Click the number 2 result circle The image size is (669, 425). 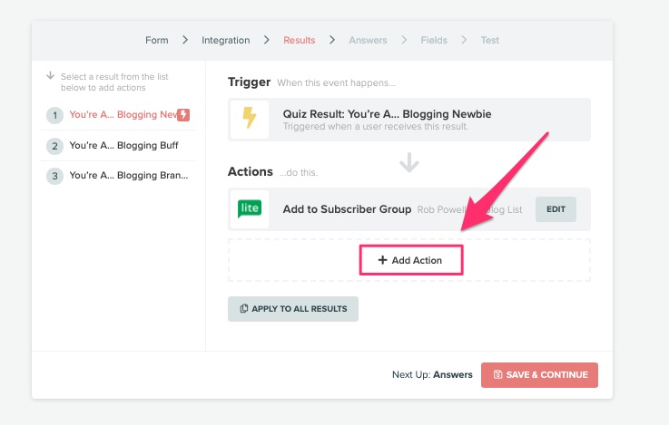tap(55, 146)
